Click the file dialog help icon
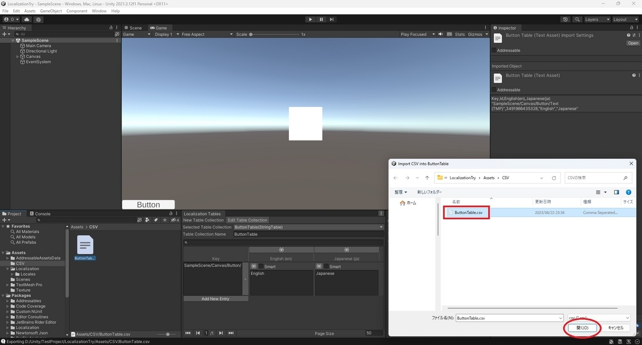The height and width of the screenshot is (345, 642). (x=629, y=192)
